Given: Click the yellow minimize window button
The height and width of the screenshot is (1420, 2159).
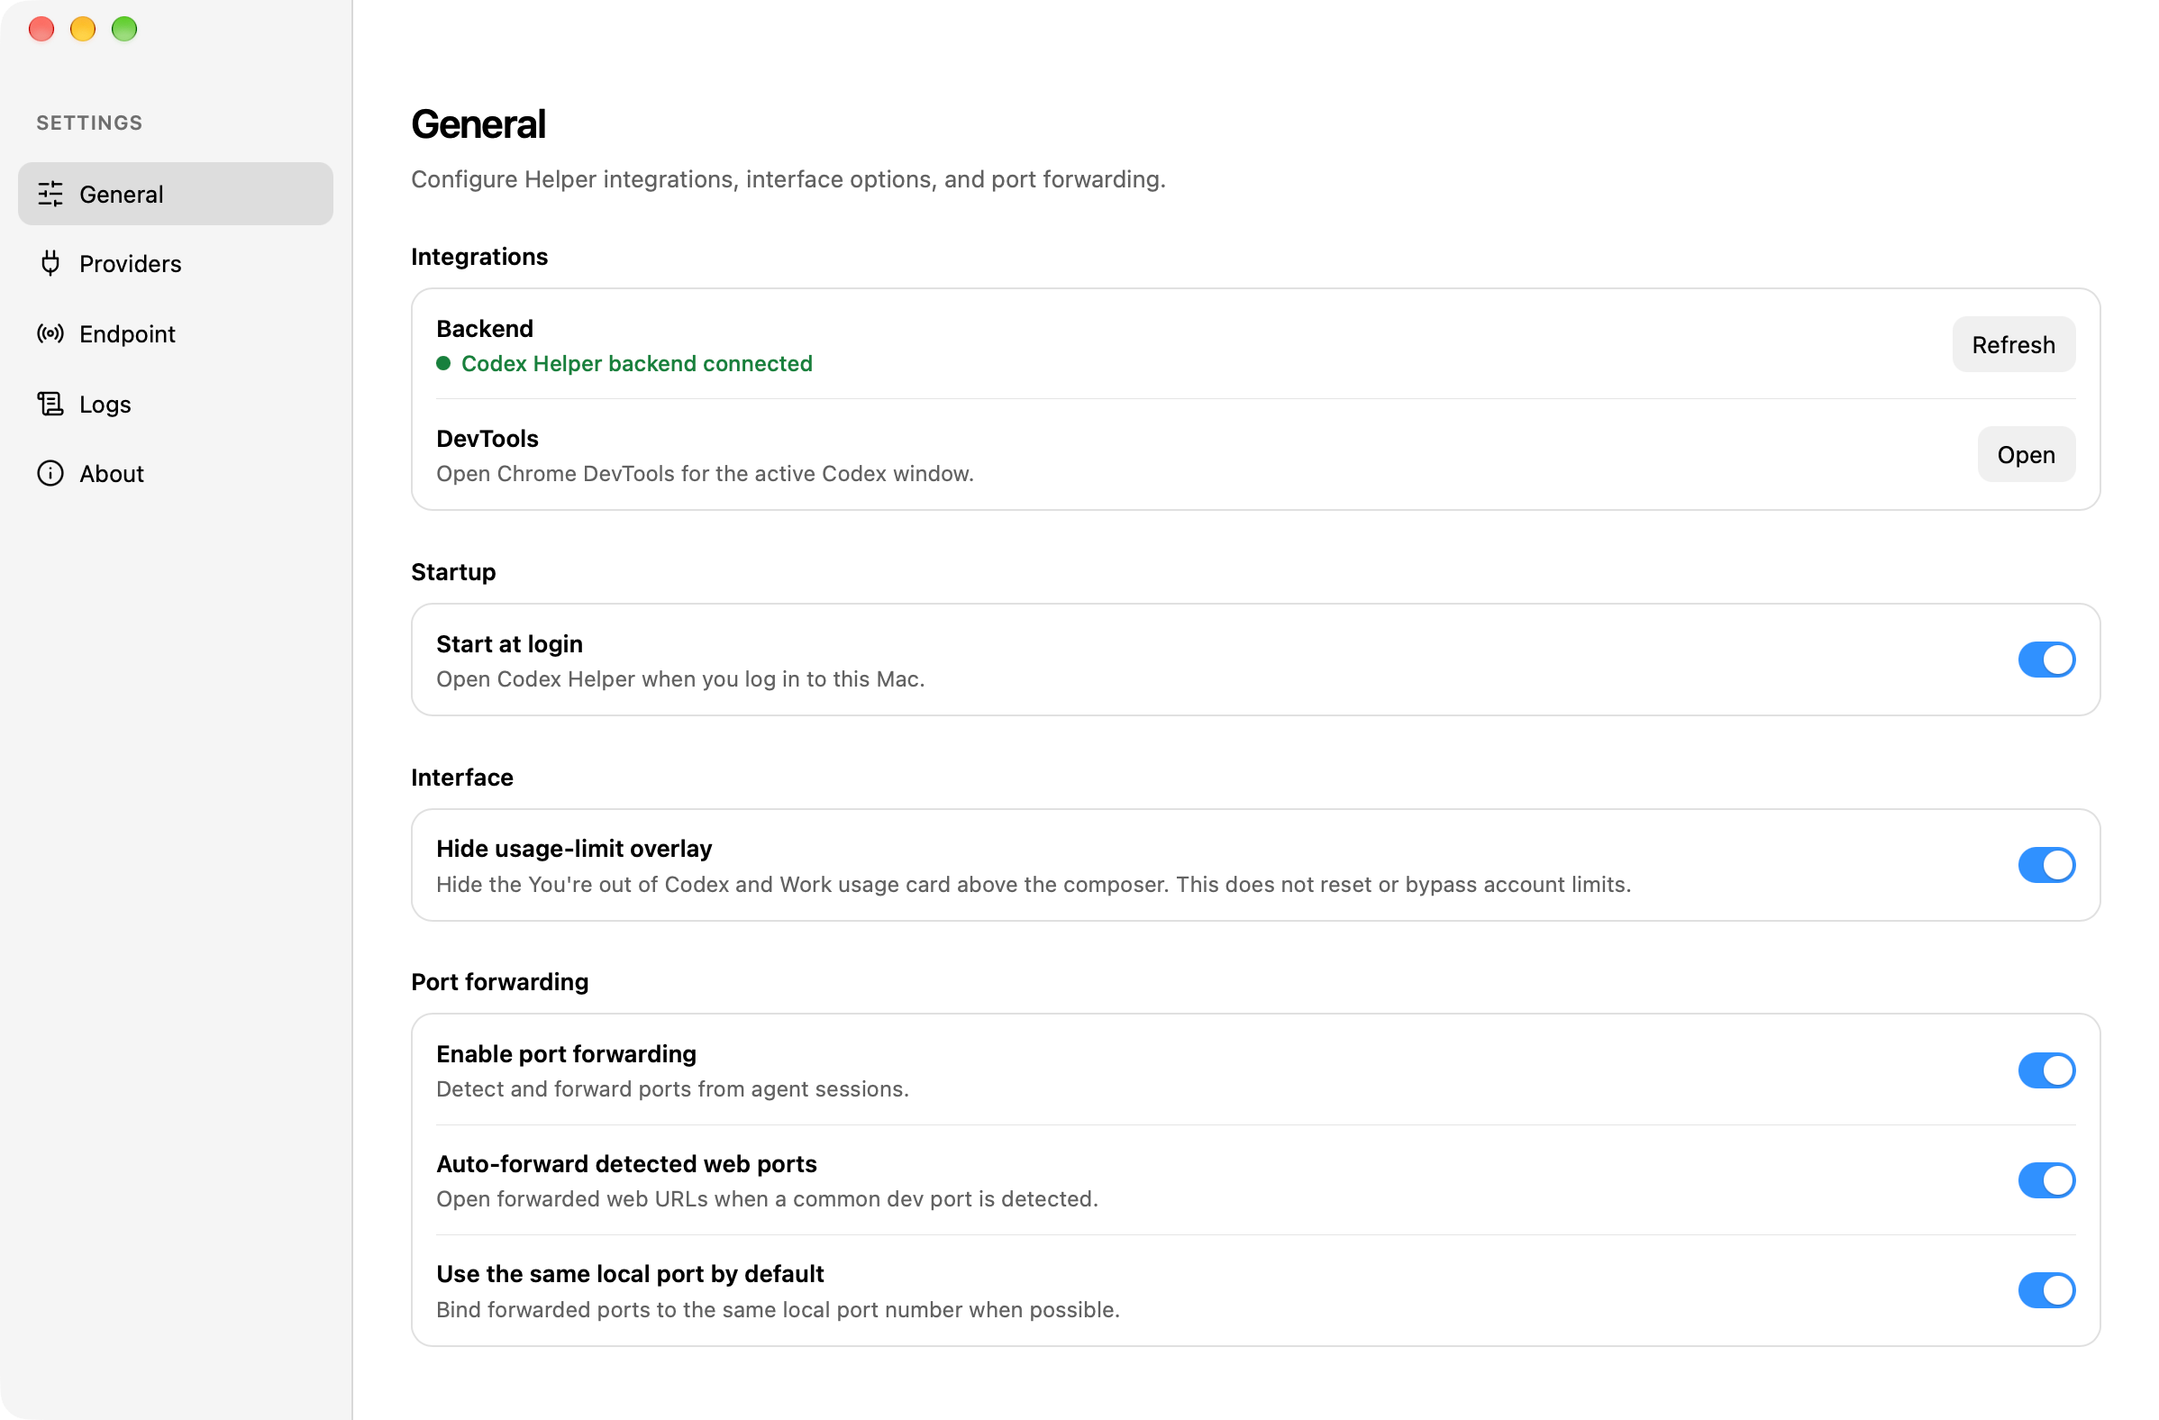Looking at the screenshot, I should pos(83,29).
